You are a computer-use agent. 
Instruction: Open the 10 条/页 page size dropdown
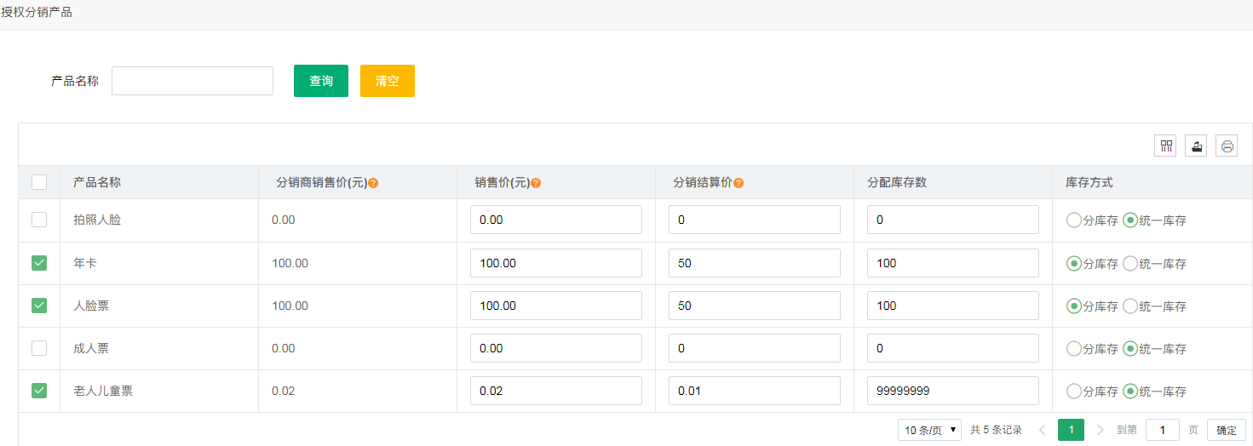929,430
